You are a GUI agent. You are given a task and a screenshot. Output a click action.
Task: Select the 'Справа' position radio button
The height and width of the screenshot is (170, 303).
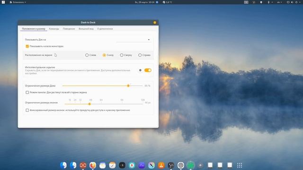[140, 55]
